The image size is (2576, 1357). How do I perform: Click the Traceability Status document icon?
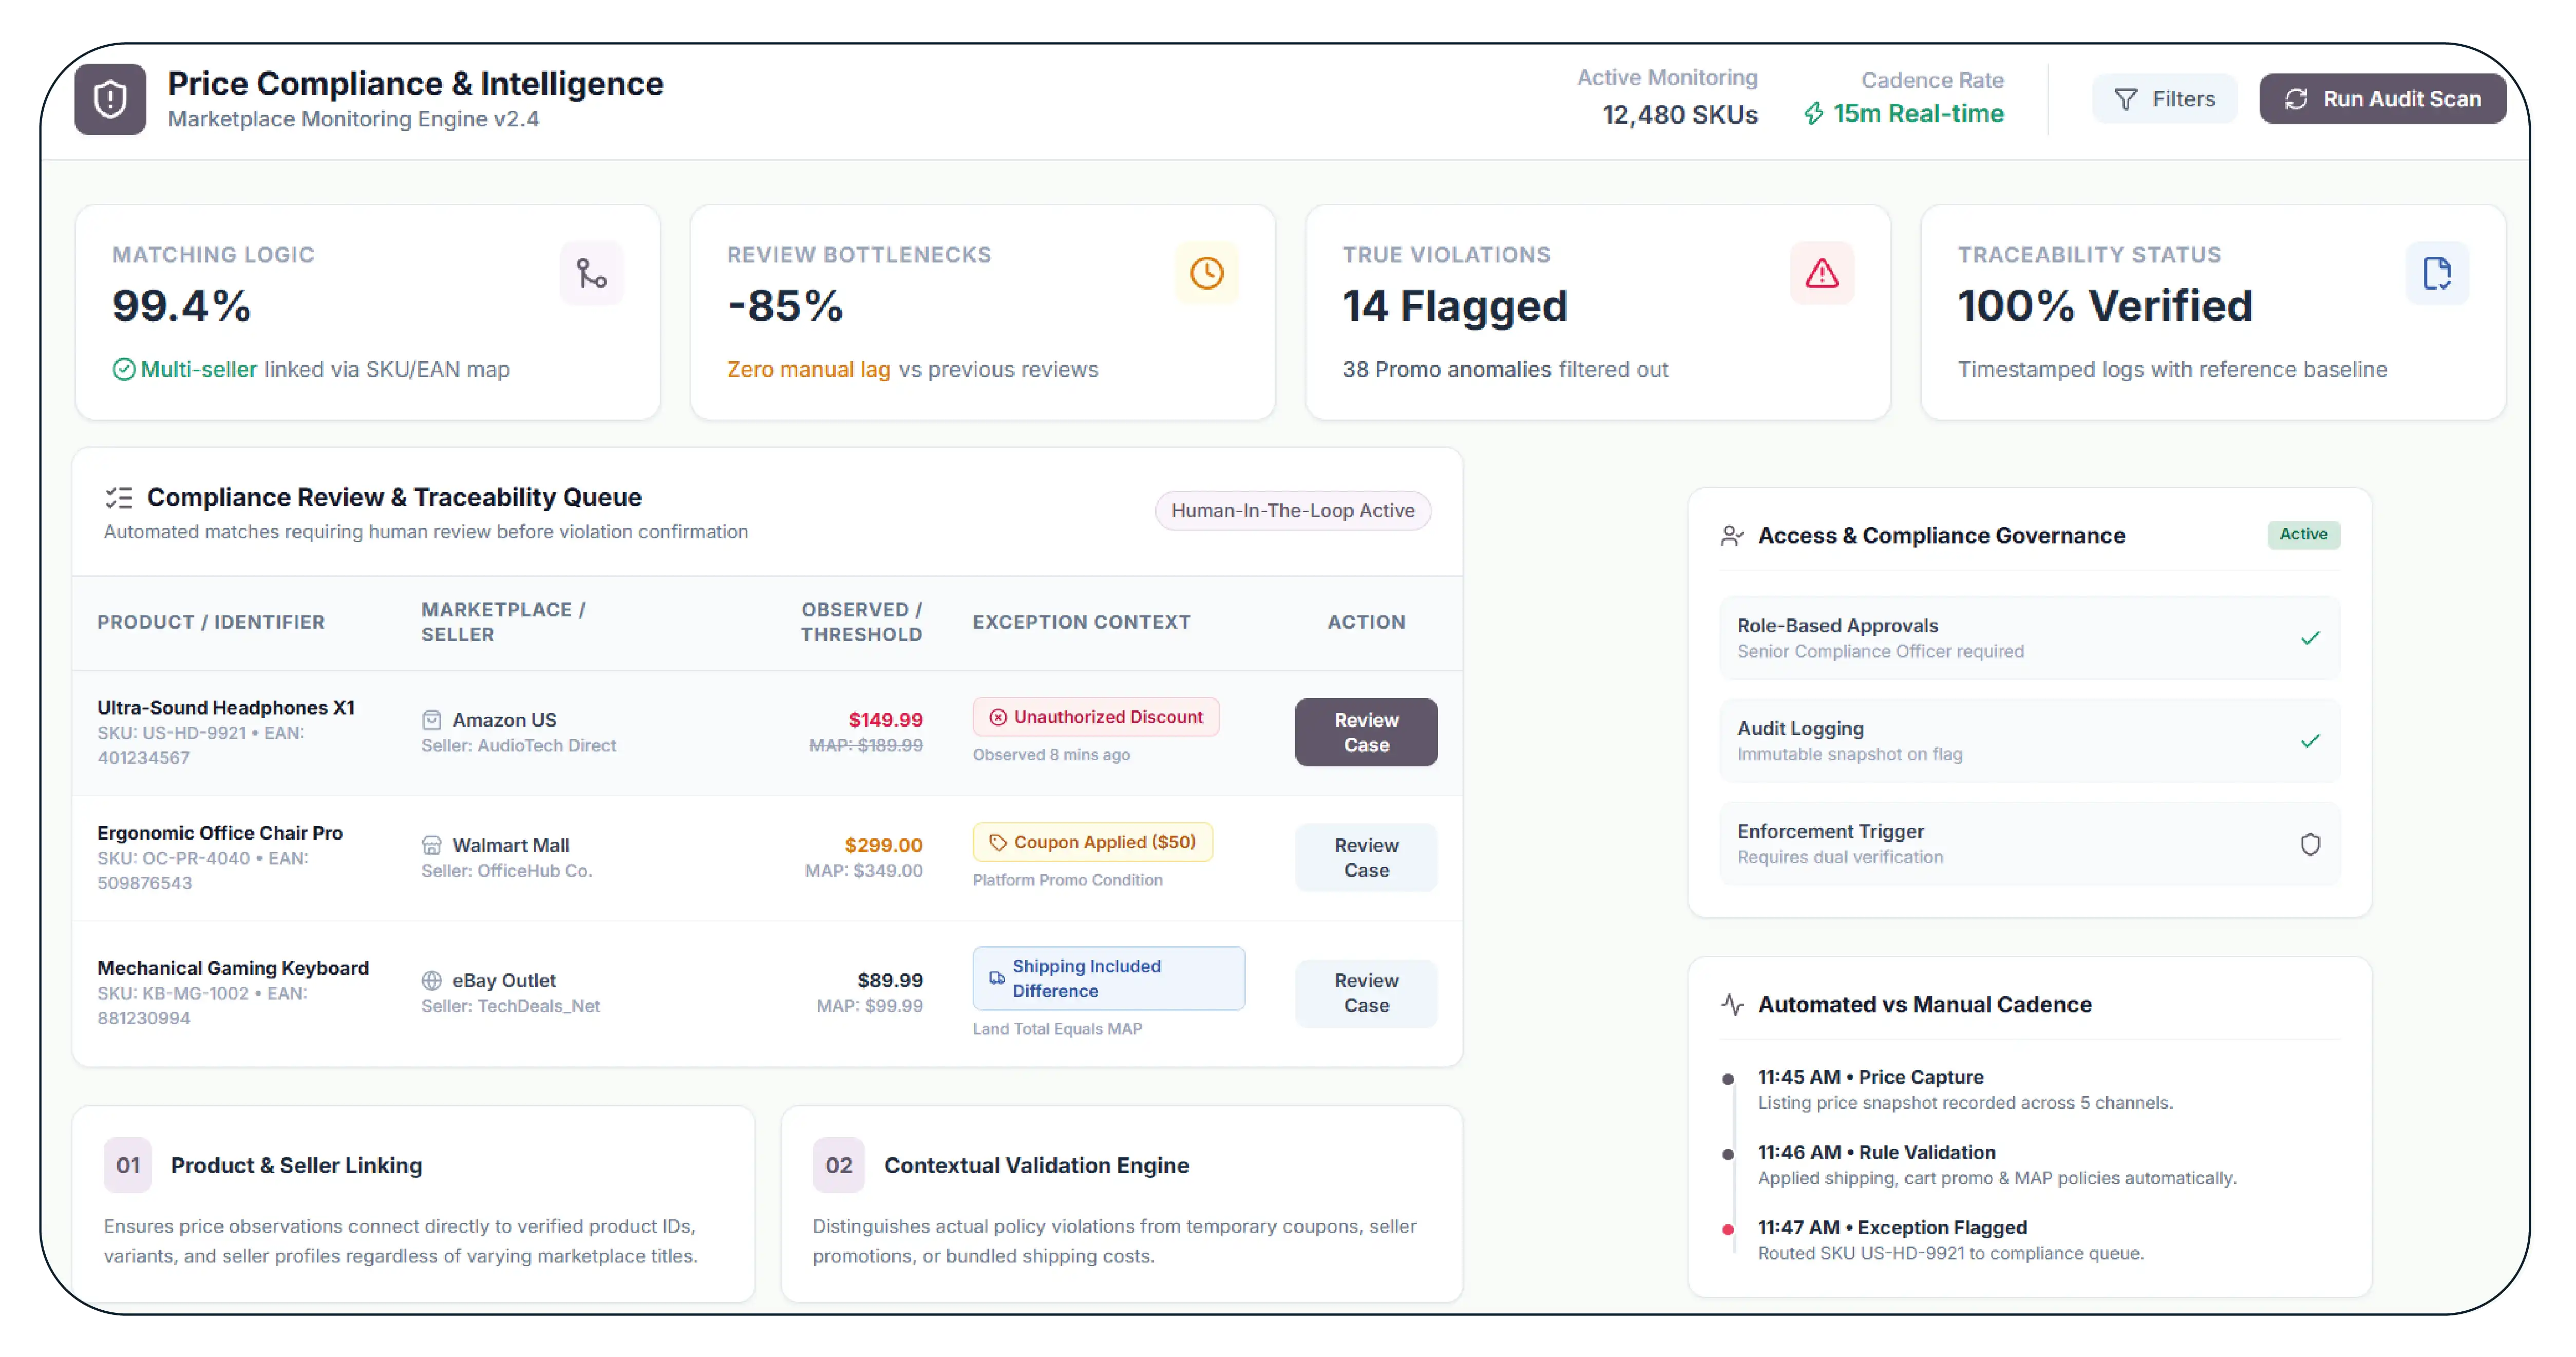(2437, 273)
